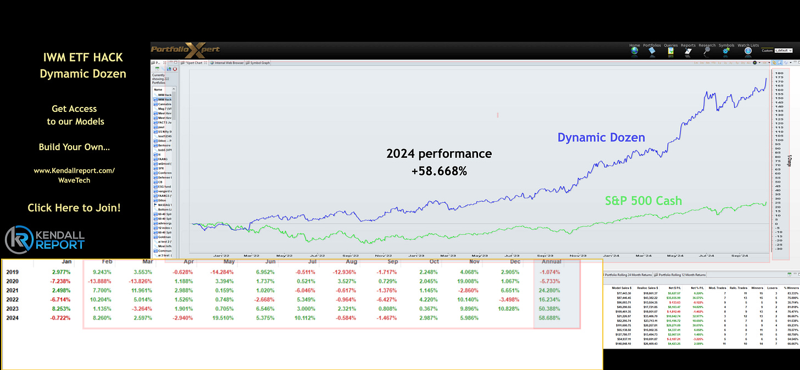Open the Research magnifier icon
Viewport: 800px width, 370px height.
708,52
